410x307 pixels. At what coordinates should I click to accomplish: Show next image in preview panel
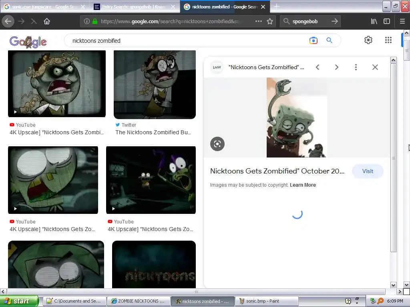click(337, 67)
